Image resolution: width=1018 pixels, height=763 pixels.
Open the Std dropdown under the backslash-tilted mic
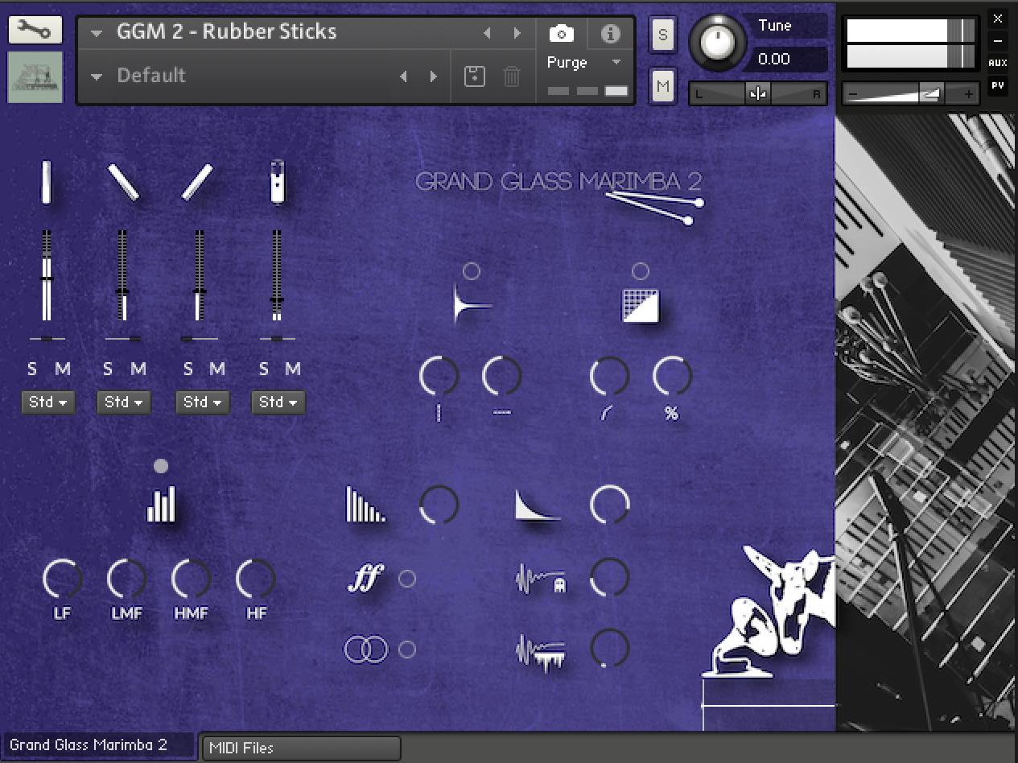click(x=123, y=402)
